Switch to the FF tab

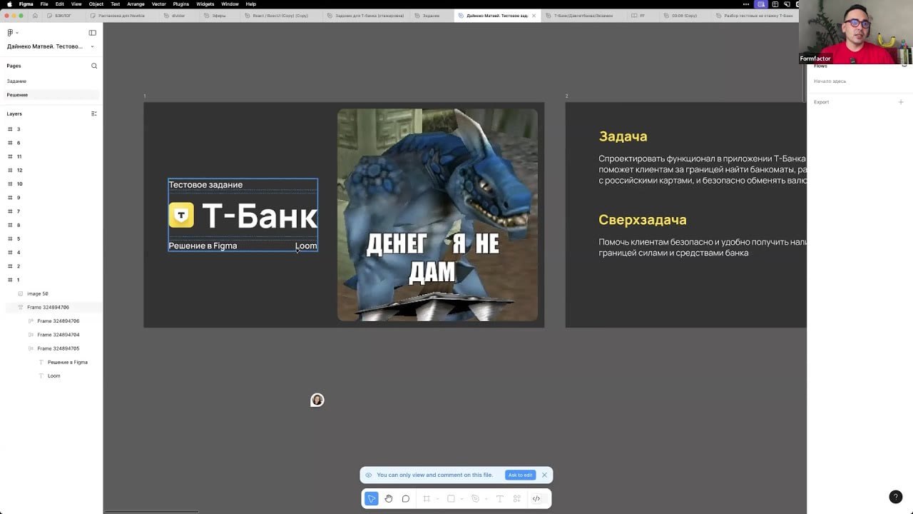[x=641, y=15]
